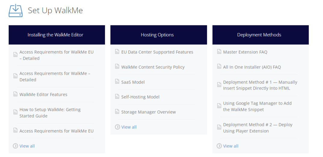Read Deployment Method # 2 Player Extension article
323x157 pixels.
pos(257,128)
